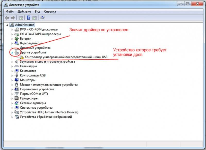This screenshot has width=206, height=150.
Task: Expand the Мыши и иные указывающие устройства arrow
Action: [12, 85]
